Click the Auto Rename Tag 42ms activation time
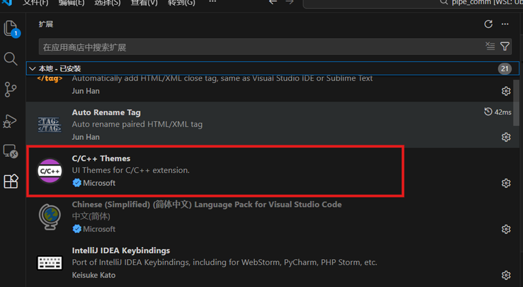The width and height of the screenshot is (523, 287). pos(498,112)
